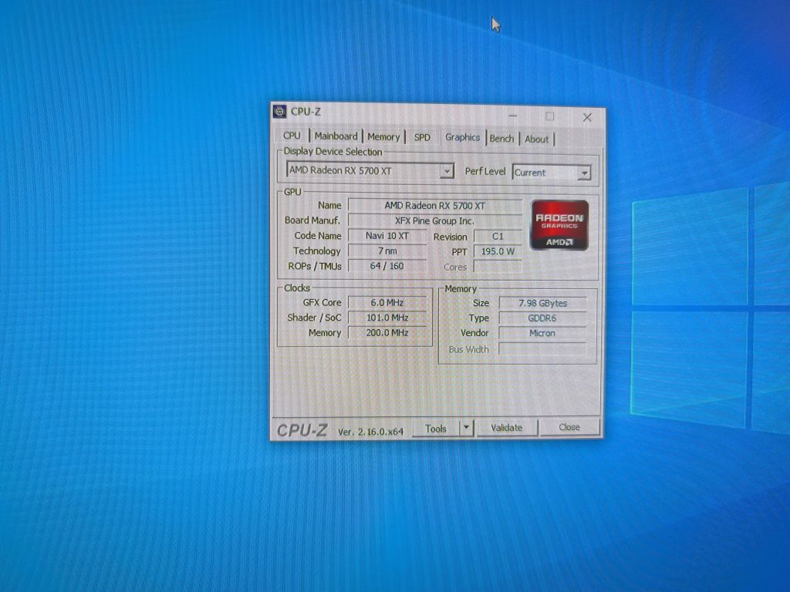
Task: Click the Board Manuf. label
Action: coord(312,220)
